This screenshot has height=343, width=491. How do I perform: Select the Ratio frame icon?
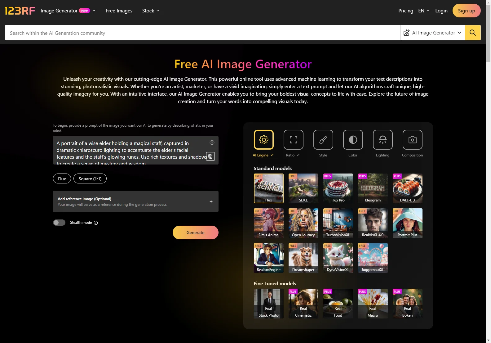(293, 140)
